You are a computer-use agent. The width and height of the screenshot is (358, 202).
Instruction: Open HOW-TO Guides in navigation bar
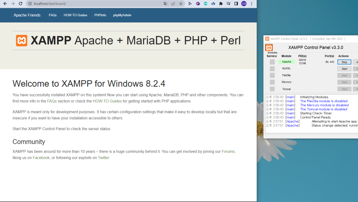click(x=75, y=15)
